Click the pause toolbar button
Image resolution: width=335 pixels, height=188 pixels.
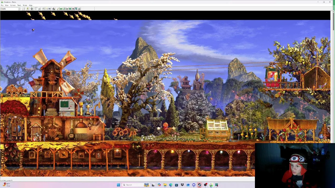39,9
